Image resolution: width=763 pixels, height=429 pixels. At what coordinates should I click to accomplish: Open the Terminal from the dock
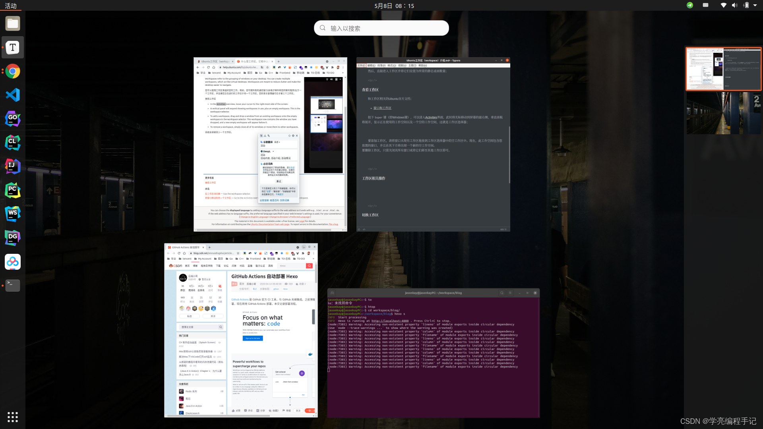(12, 285)
